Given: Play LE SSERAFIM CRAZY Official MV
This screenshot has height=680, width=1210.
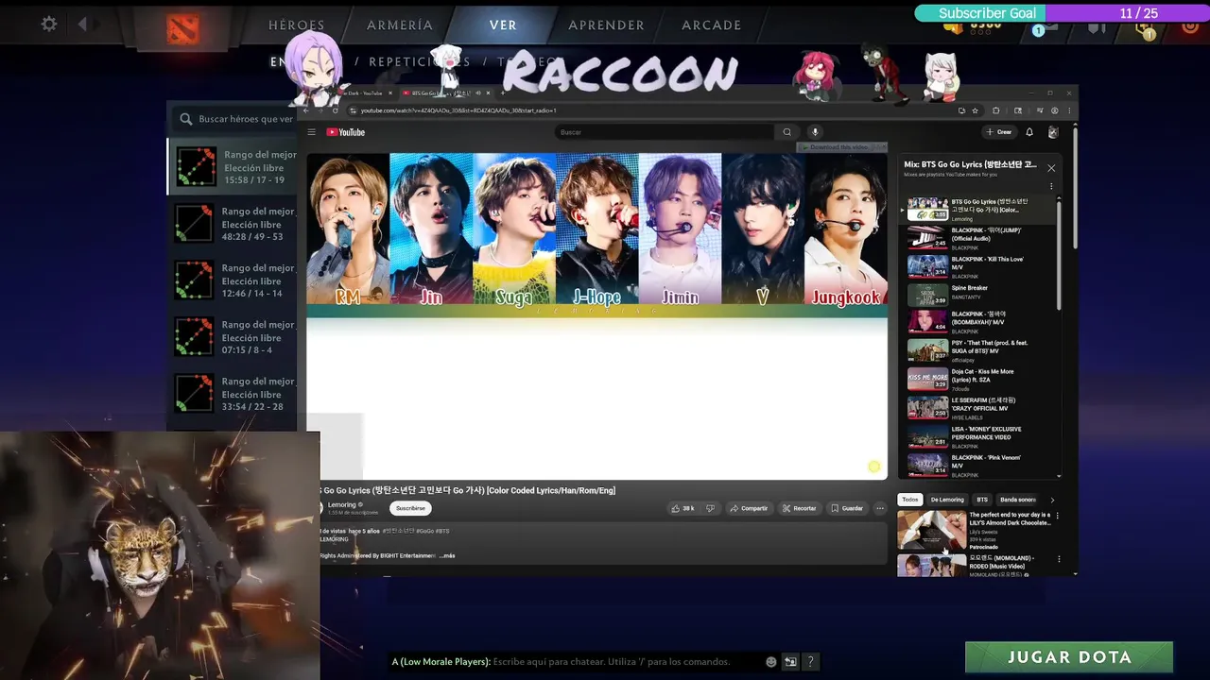Looking at the screenshot, I should [x=979, y=408].
